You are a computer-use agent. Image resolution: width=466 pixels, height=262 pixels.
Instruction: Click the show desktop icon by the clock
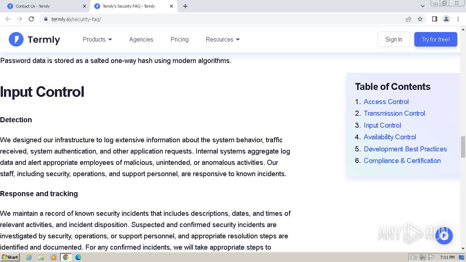[462, 257]
